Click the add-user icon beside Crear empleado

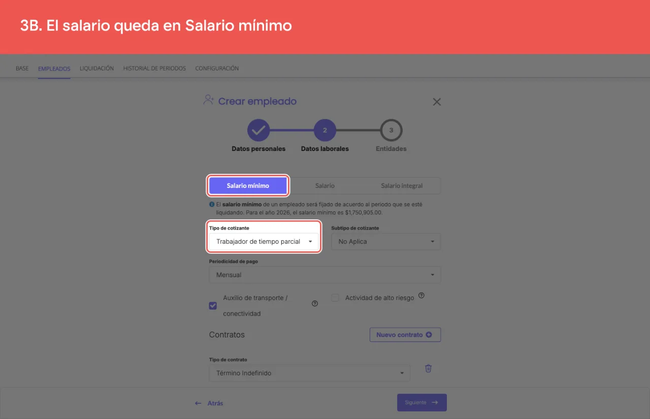coord(209,100)
